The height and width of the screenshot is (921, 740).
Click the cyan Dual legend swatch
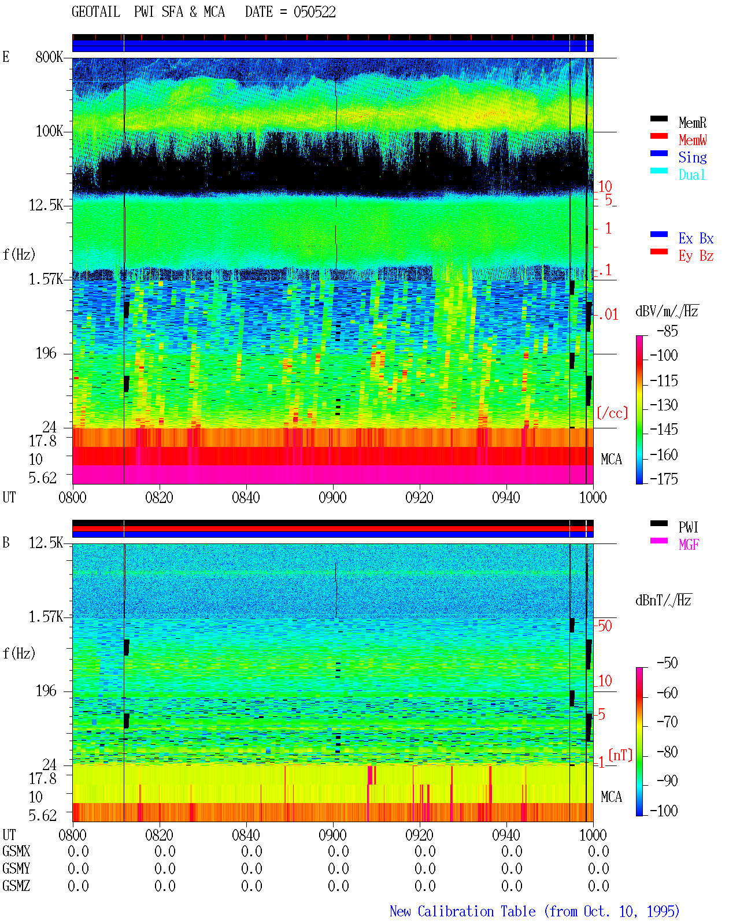point(659,171)
